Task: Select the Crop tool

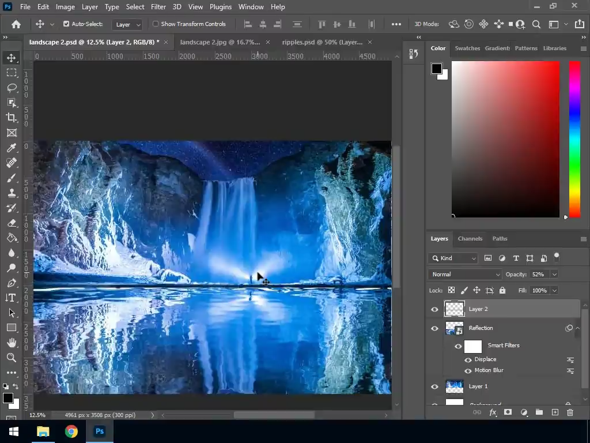Action: pyautogui.click(x=12, y=118)
